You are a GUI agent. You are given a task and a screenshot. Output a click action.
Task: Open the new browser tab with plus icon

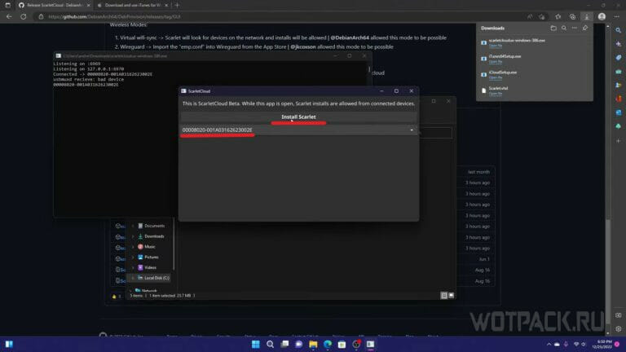pyautogui.click(x=178, y=5)
